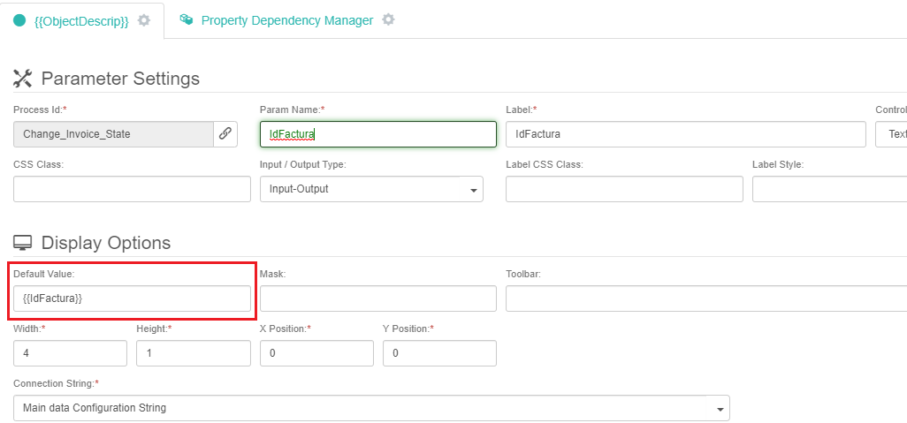The height and width of the screenshot is (423, 907).
Task: Click the Label input containing IdFactura
Action: coord(685,134)
